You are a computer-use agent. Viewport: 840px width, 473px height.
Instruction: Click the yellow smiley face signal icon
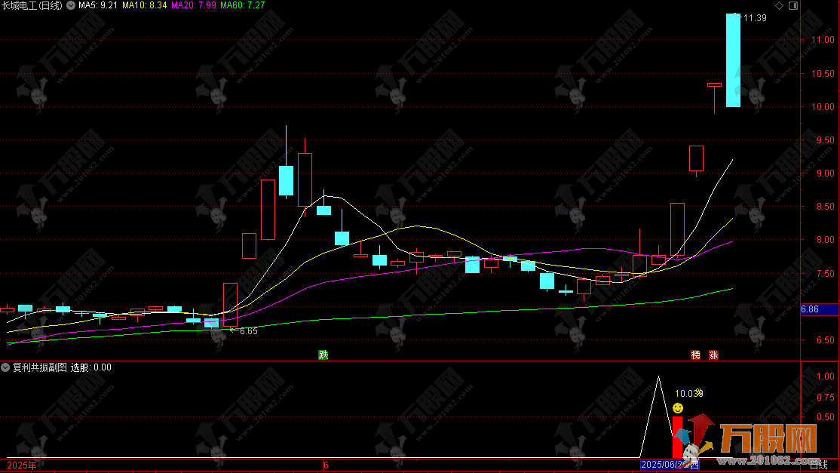(678, 408)
